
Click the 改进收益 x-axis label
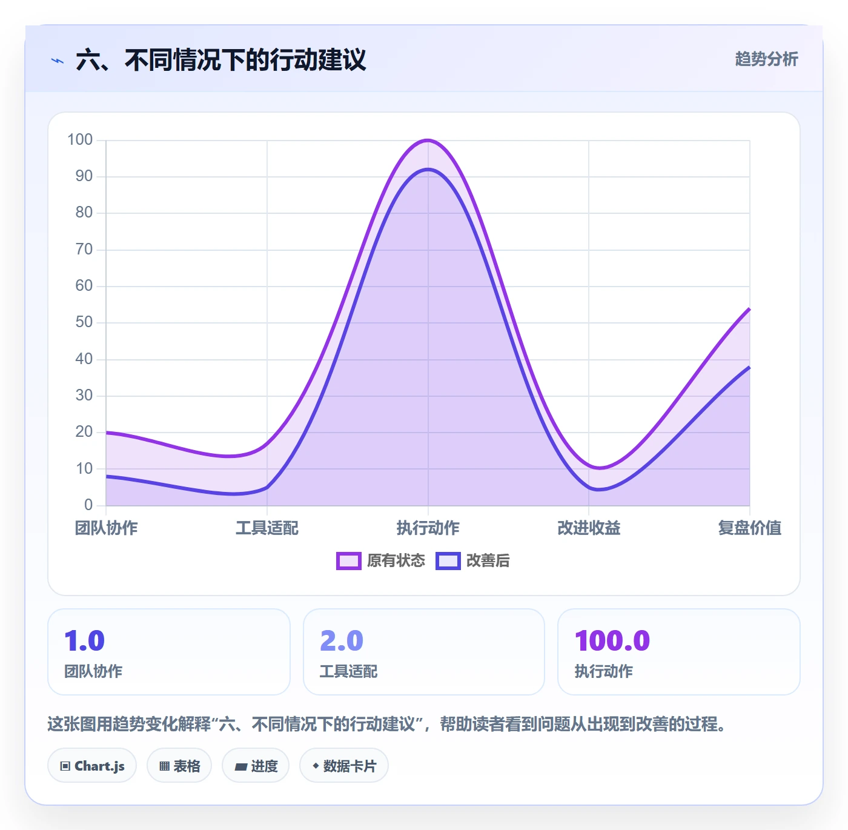[x=589, y=528]
